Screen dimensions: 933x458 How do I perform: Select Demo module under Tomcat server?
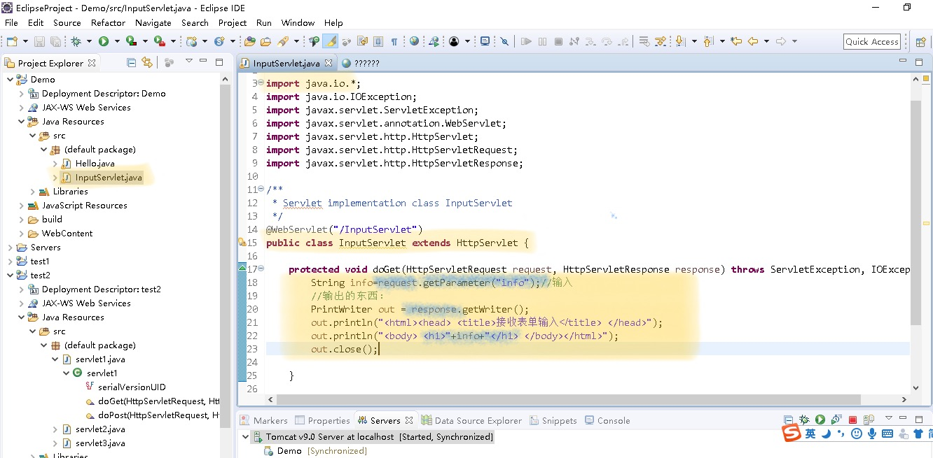coord(289,450)
